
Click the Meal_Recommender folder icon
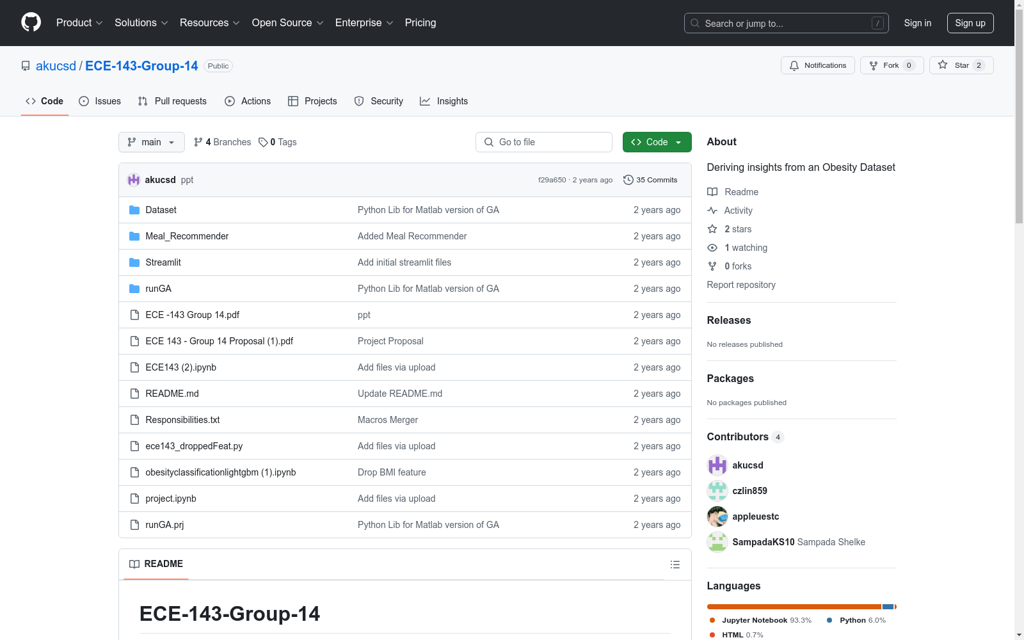[134, 236]
